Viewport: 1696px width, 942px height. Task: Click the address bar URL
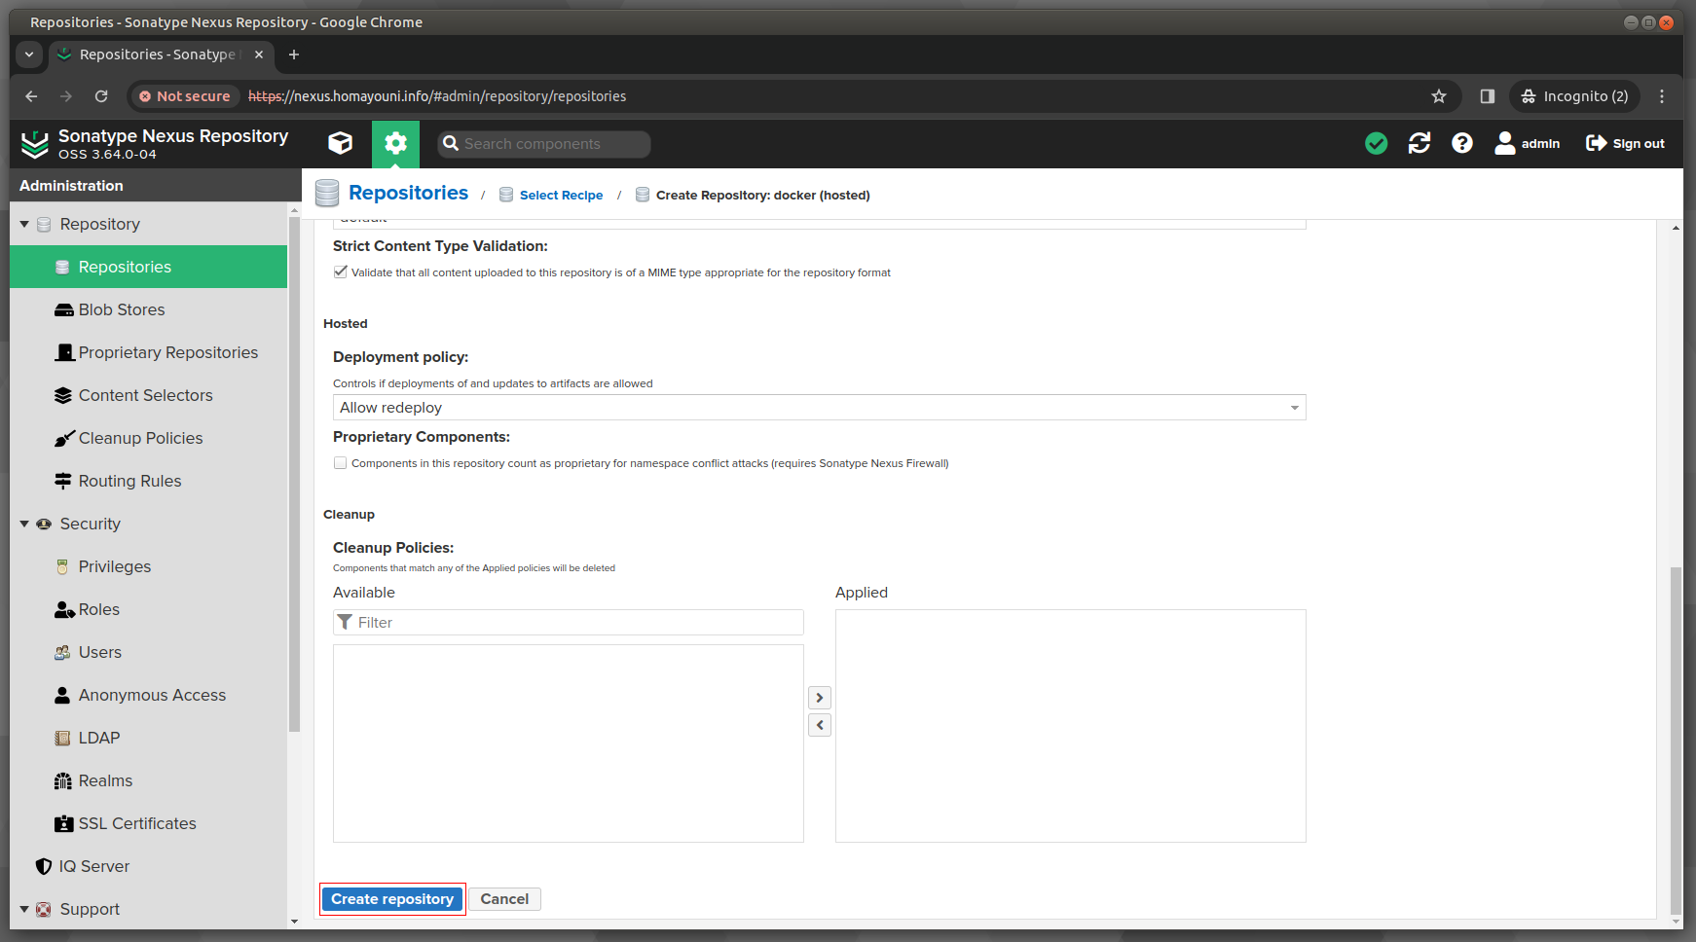(437, 96)
